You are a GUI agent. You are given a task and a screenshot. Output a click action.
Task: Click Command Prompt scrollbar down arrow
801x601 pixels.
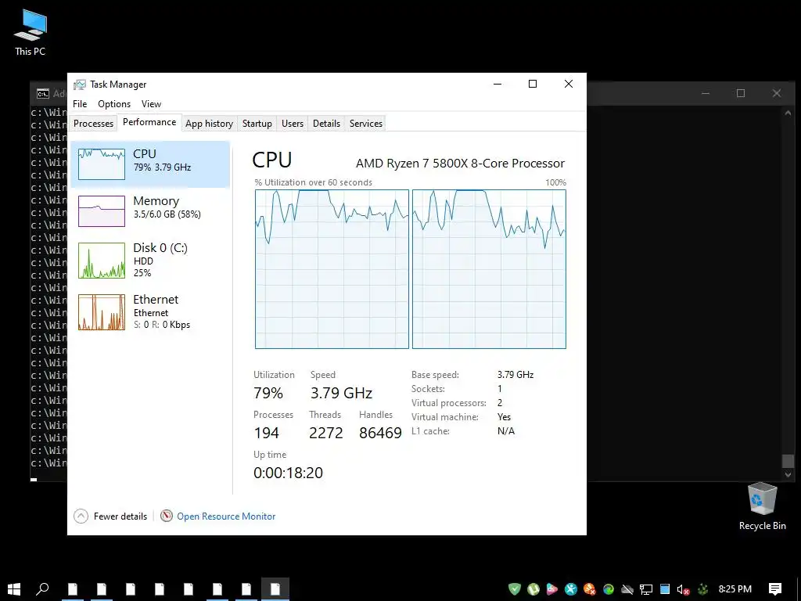click(x=788, y=475)
